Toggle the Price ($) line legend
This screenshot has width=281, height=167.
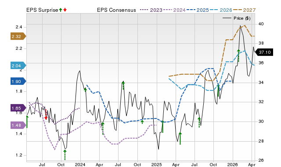pyautogui.click(x=236, y=18)
